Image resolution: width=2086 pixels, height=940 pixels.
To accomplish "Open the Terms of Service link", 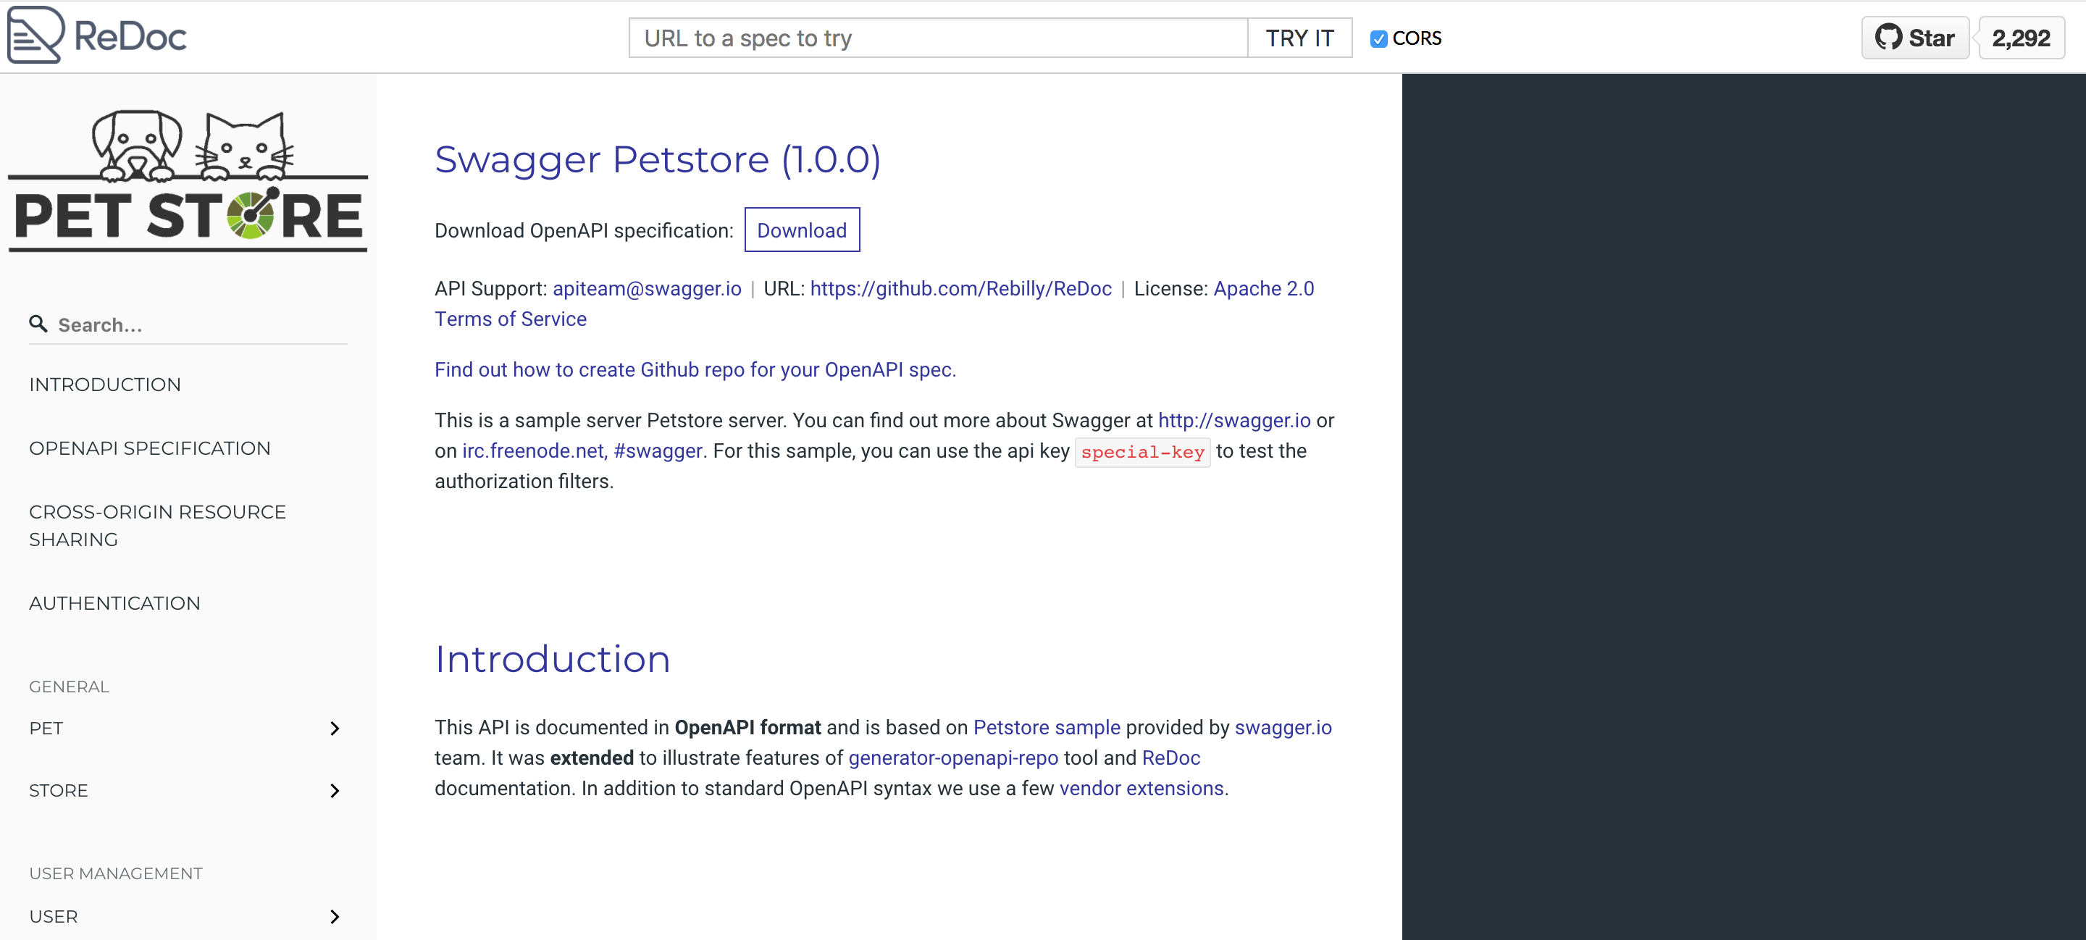I will pyautogui.click(x=510, y=319).
